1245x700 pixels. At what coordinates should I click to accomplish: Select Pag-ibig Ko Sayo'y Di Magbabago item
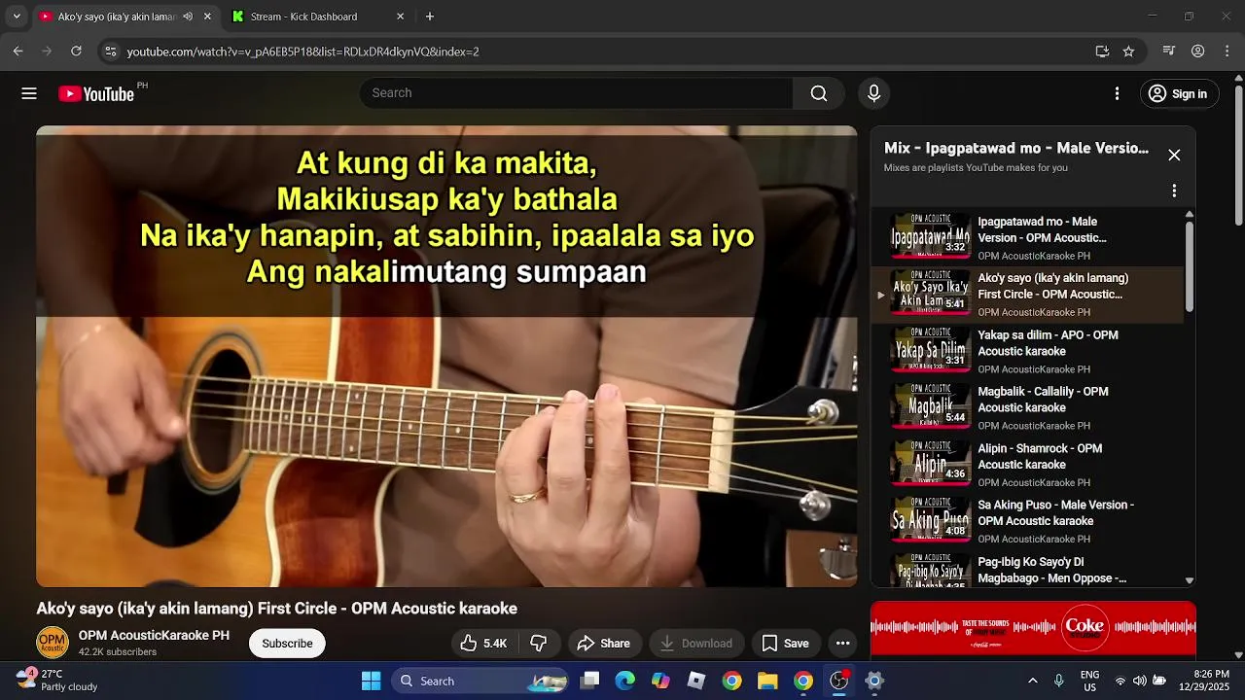pyautogui.click(x=1027, y=569)
